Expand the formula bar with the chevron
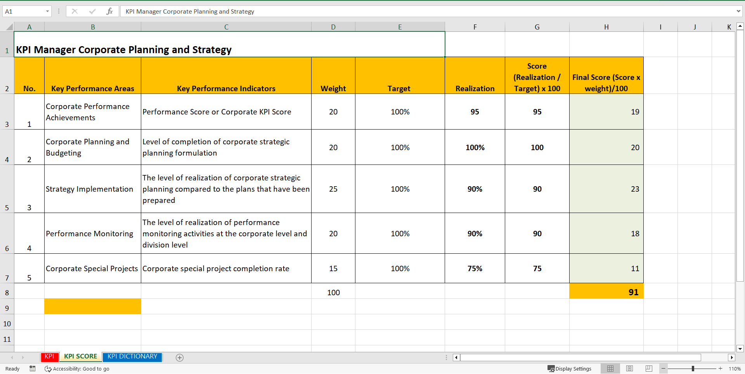This screenshot has height=374, width=745. (738, 11)
